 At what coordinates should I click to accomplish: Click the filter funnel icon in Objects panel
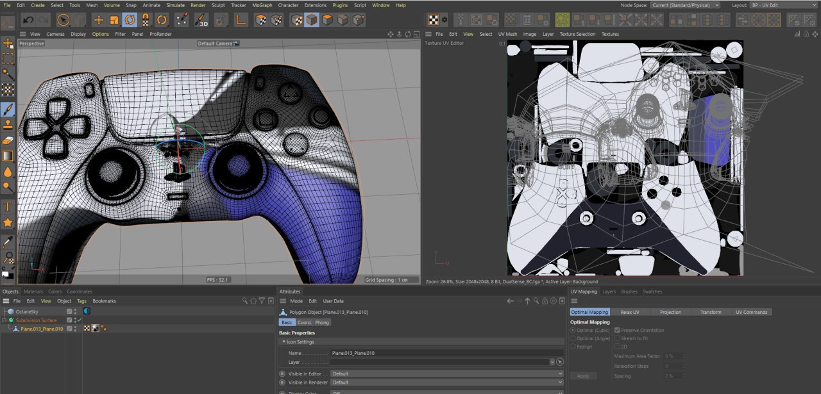point(262,300)
